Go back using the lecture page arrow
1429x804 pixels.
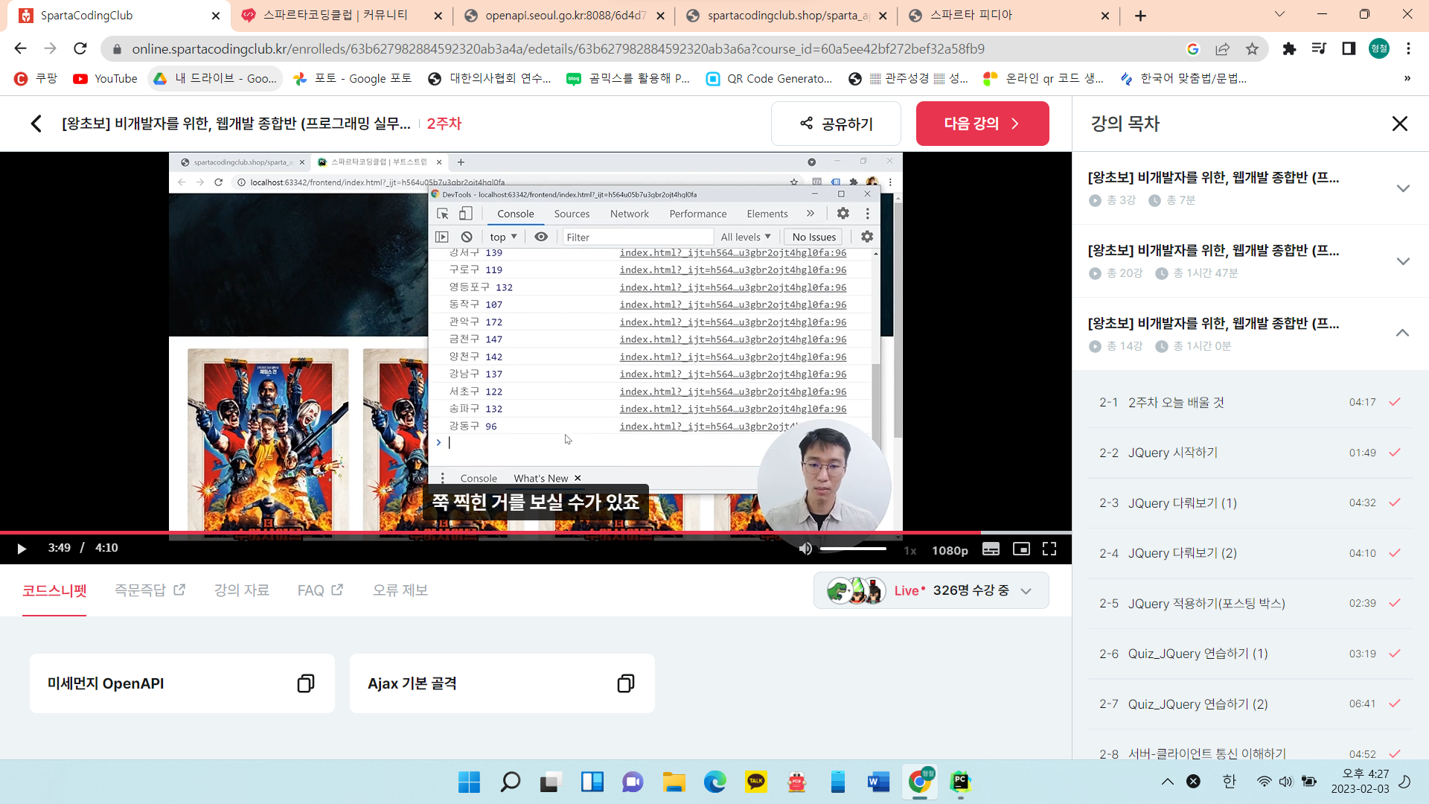pyautogui.click(x=36, y=124)
